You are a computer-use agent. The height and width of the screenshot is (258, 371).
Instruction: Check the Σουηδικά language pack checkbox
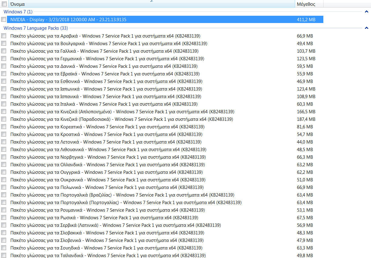click(4, 248)
